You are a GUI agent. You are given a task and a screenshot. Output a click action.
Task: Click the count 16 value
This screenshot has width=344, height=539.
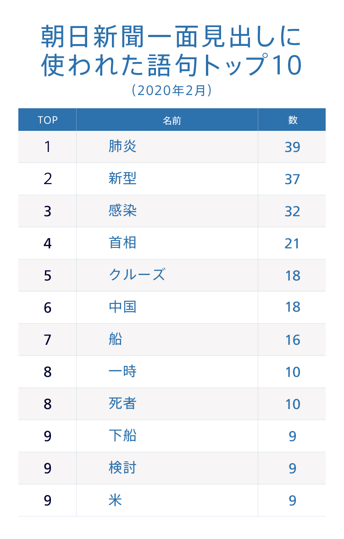292,340
